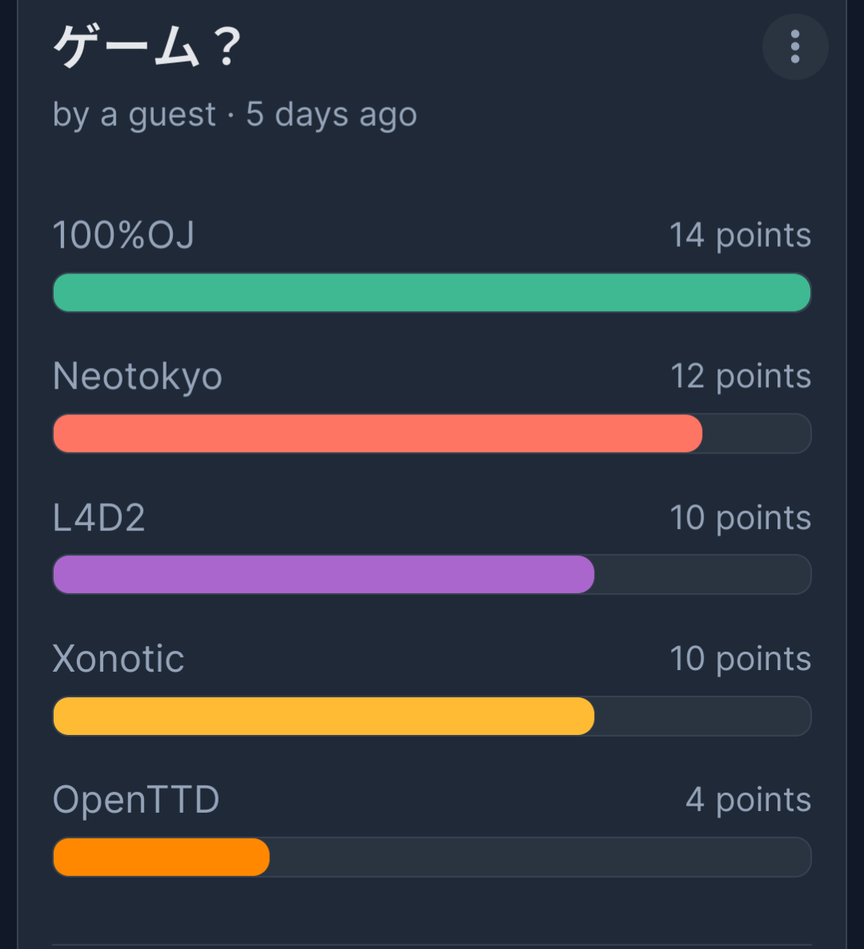864x949 pixels.
Task: Click the green 100%OJ result bar
Action: click(432, 293)
